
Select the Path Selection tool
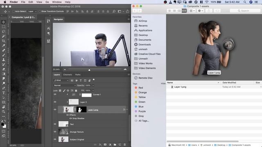[x=4, y=98]
